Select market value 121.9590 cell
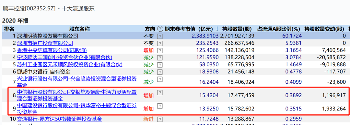The width and height of the screenshot is (350, 125). (207, 57)
